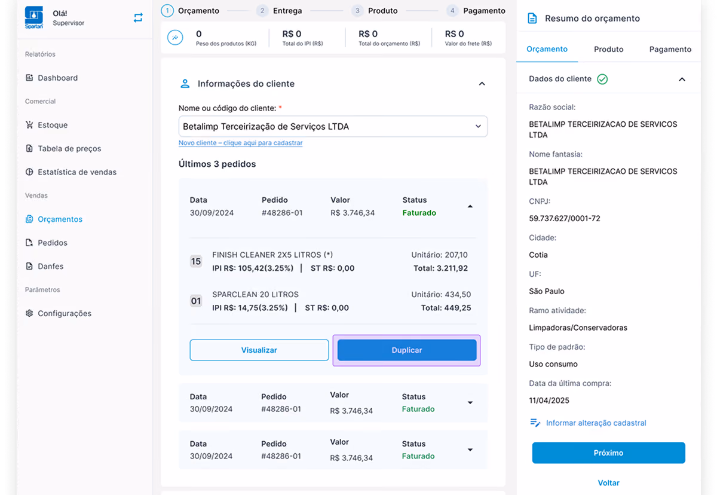Switch to the Produto summary tab
Image resolution: width=717 pixels, height=495 pixels.
[x=608, y=49]
